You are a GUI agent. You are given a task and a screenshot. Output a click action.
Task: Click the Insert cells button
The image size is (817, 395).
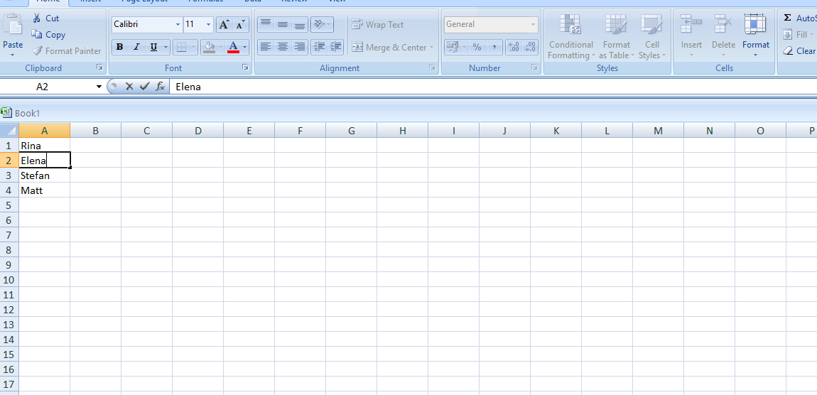[691, 36]
